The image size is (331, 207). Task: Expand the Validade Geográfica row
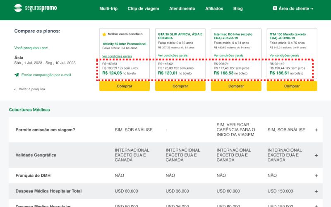click(316, 155)
